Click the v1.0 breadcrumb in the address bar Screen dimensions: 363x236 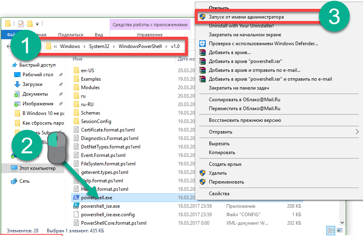(x=175, y=46)
